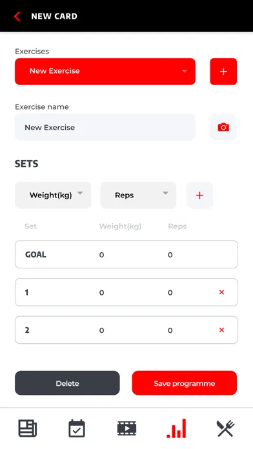This screenshot has width=253, height=449.
Task: Go back using the red arrow
Action: point(17,16)
